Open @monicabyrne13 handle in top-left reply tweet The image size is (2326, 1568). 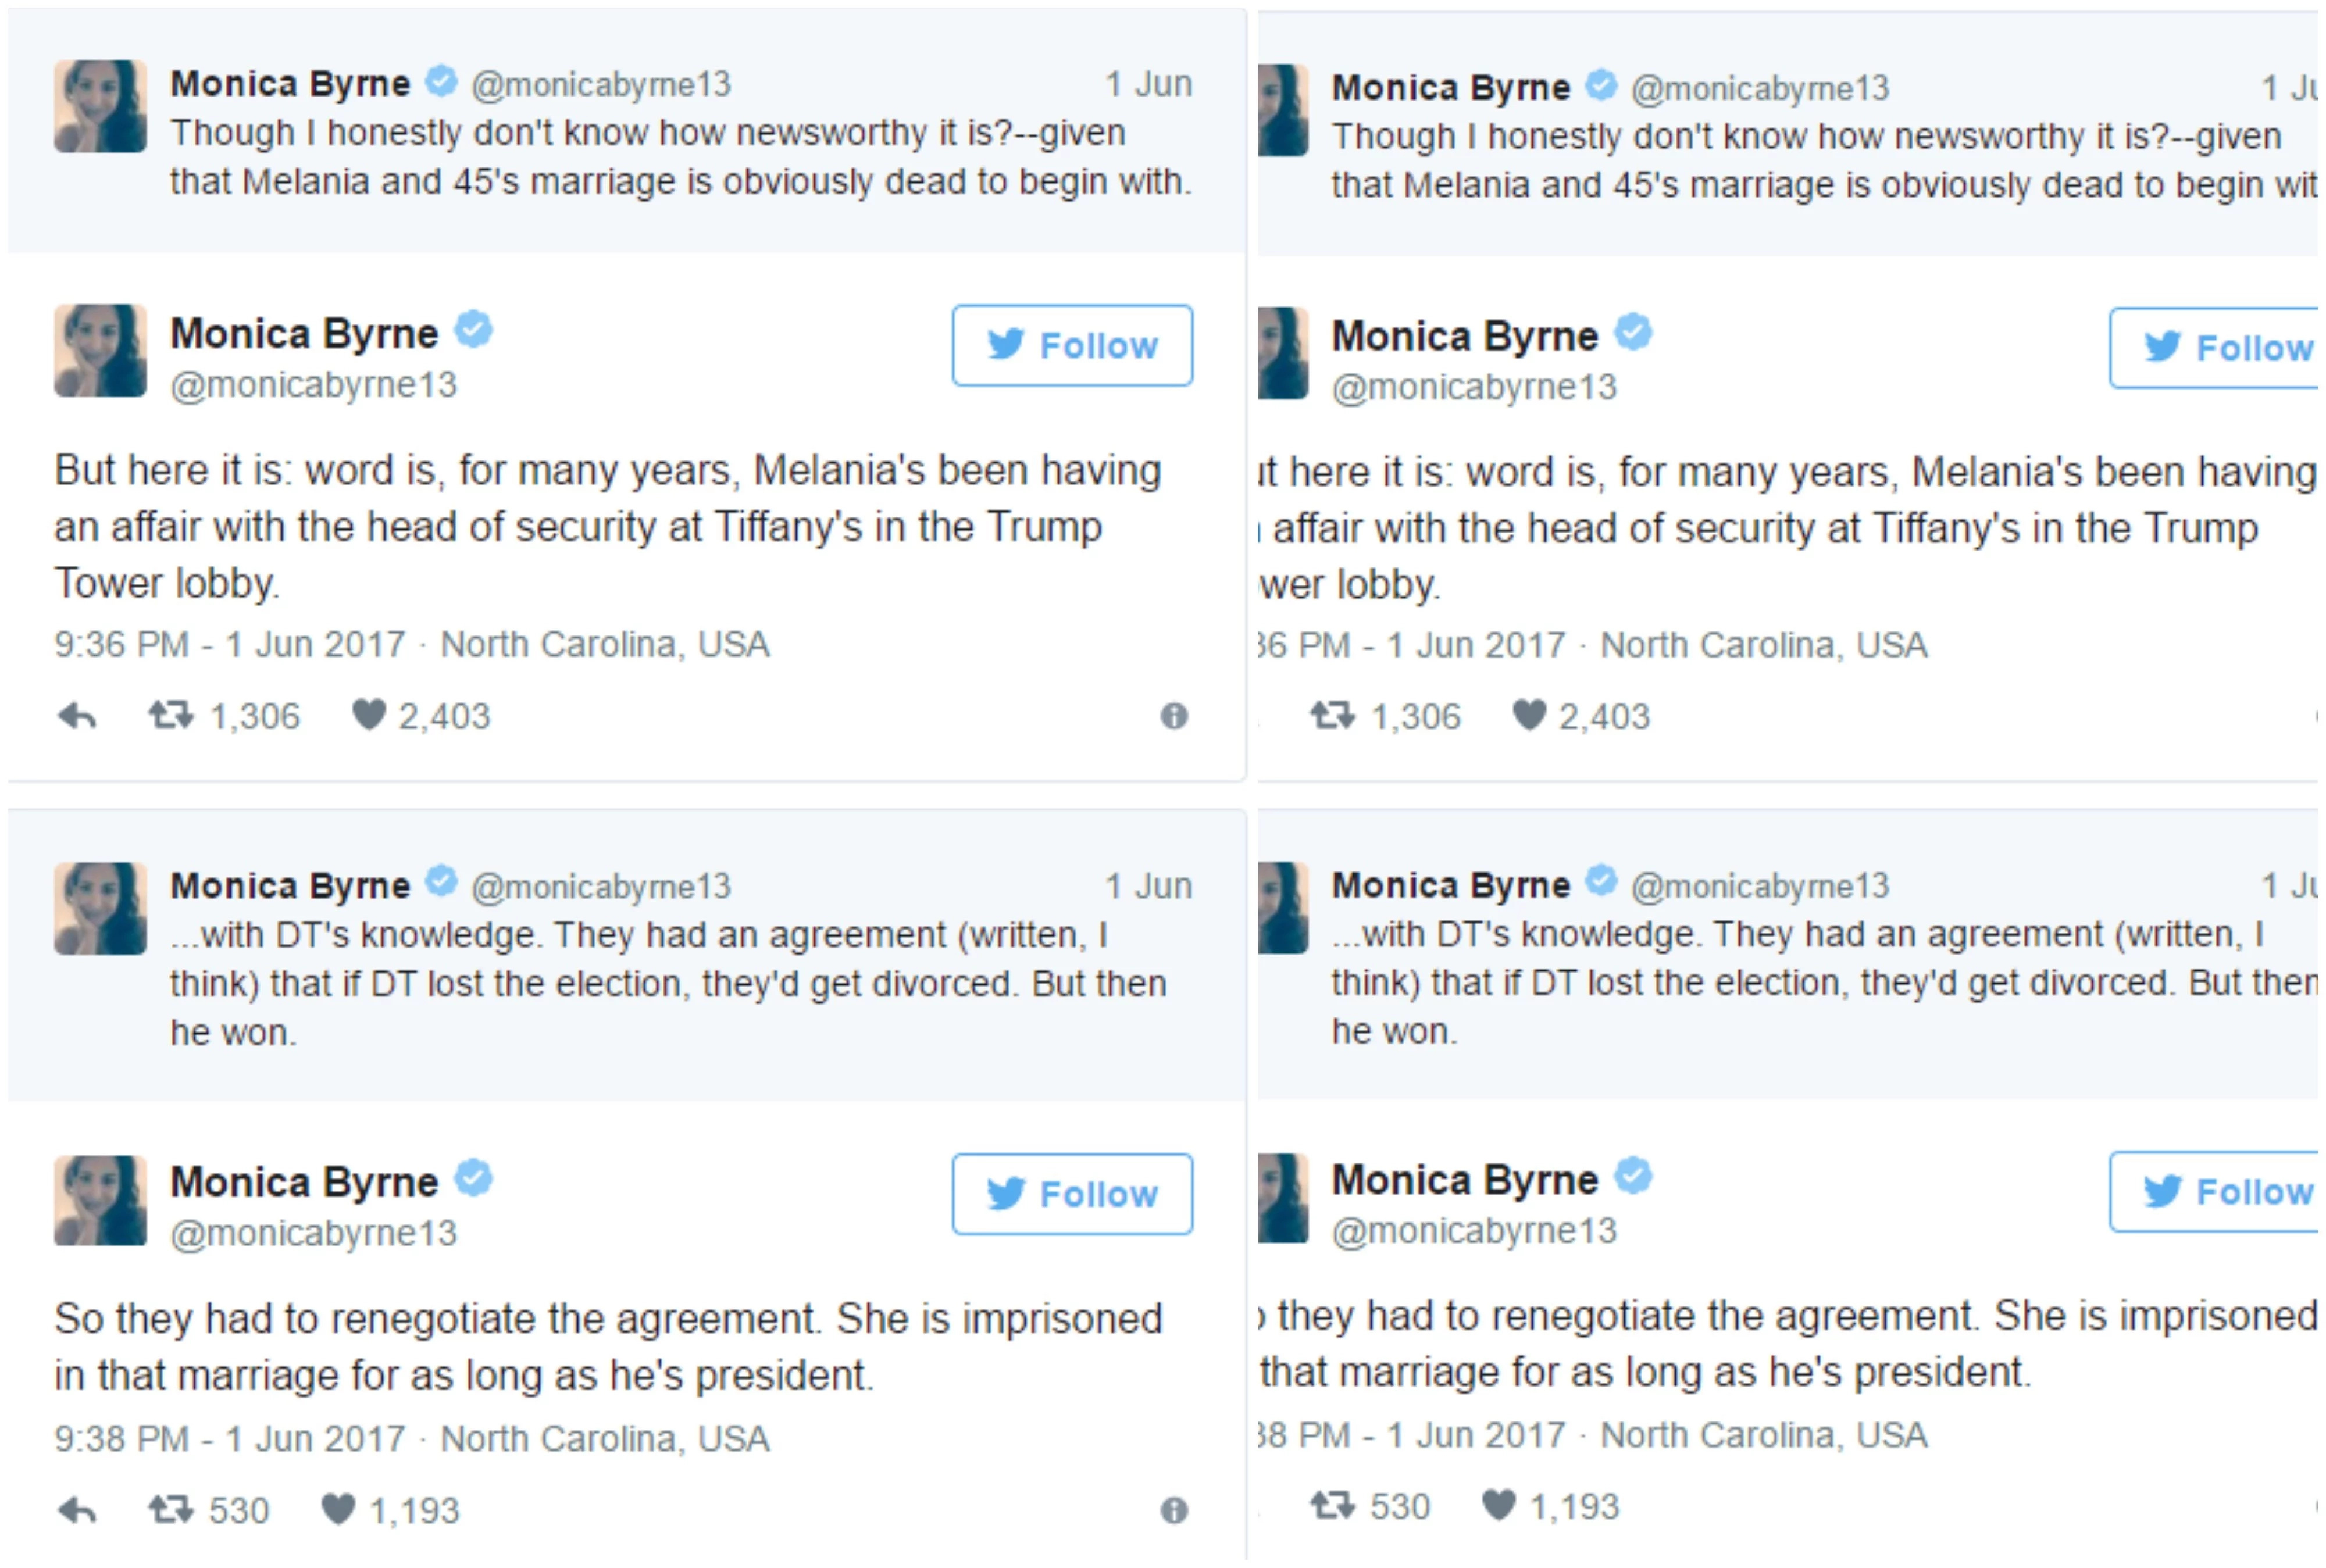click(x=601, y=84)
